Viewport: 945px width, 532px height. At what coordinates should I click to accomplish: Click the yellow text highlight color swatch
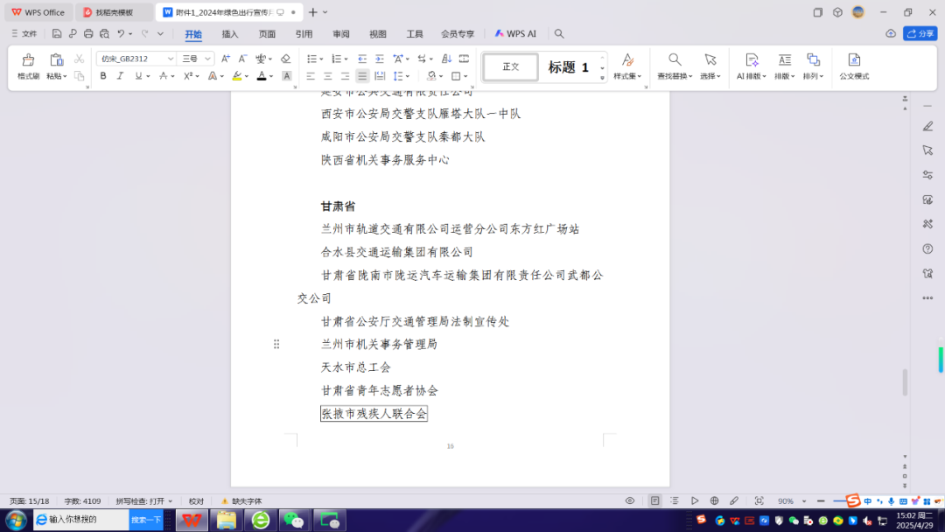[x=236, y=76]
